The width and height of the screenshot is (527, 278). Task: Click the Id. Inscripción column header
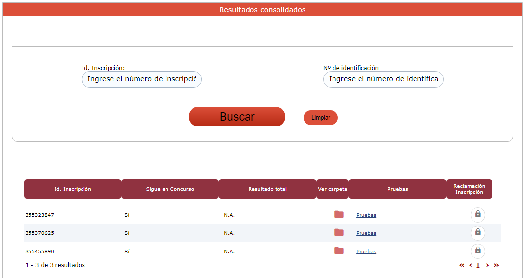pyautogui.click(x=73, y=189)
